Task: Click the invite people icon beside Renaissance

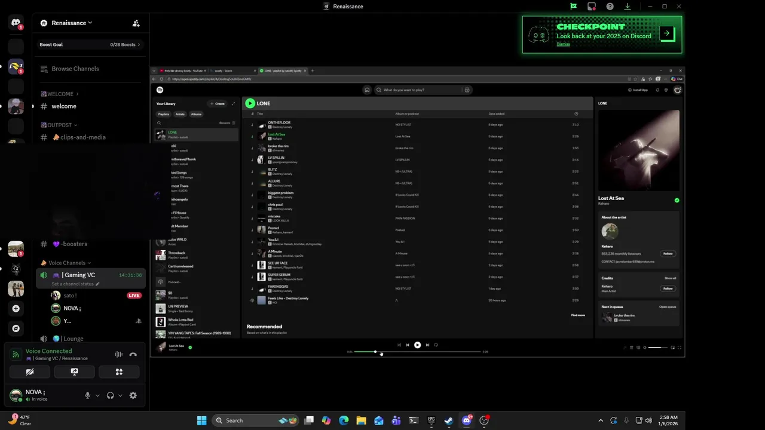Action: tap(136, 23)
